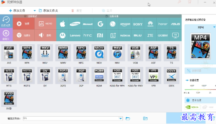Open the 自定义 custom formats panel
216x126 pixels.
(x=6, y=35)
